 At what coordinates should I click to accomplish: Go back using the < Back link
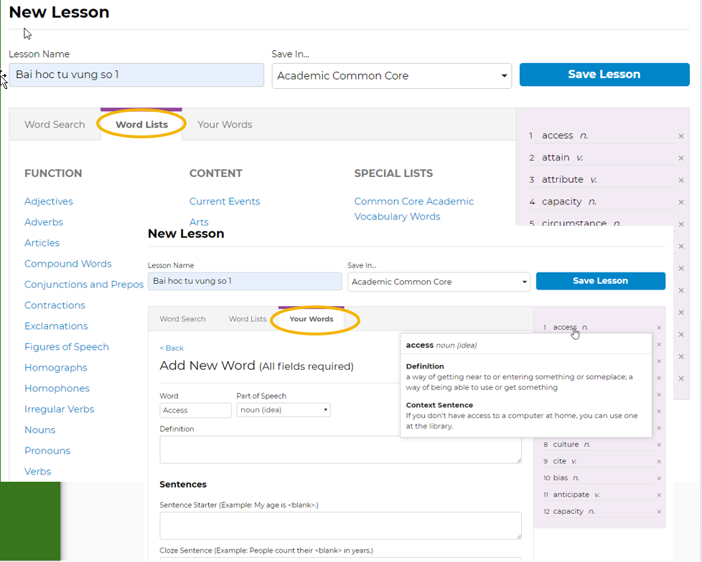tap(172, 348)
